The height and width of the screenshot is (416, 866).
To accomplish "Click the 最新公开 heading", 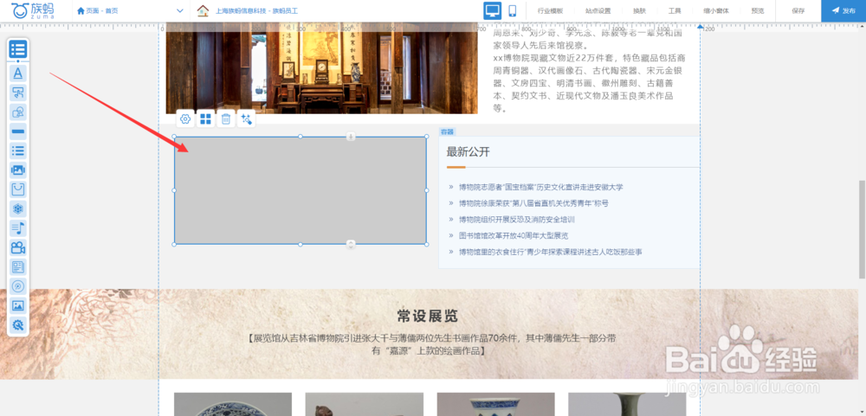I will click(468, 151).
